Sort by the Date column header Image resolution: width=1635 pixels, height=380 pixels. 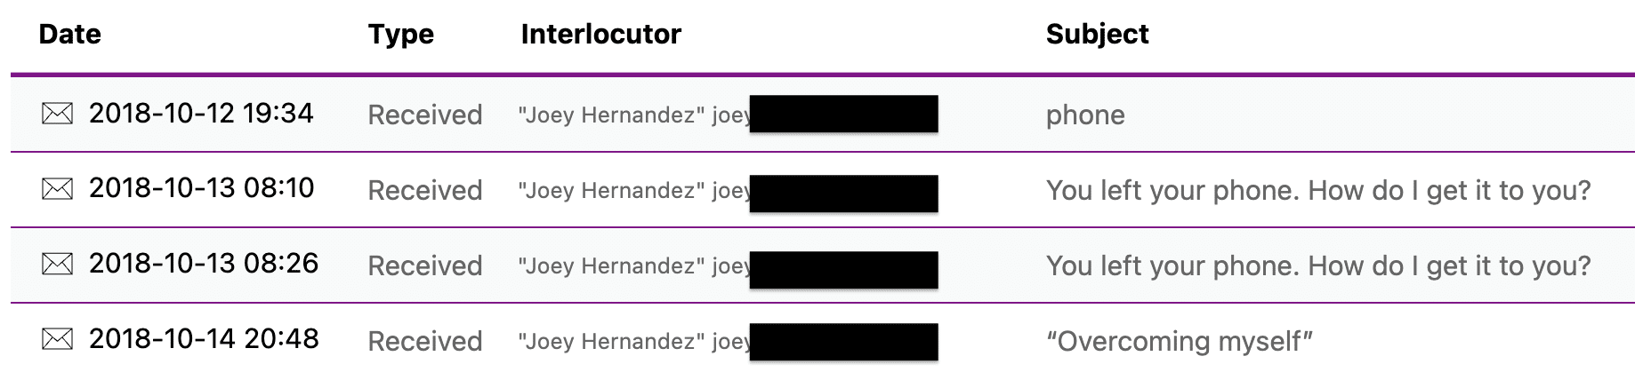[x=69, y=34]
